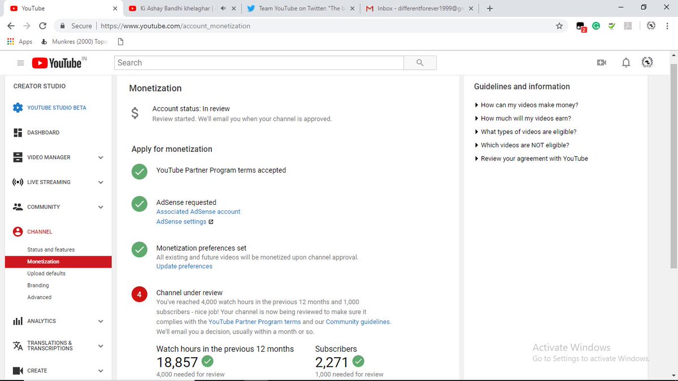Expand the Video Manager section
Screen dimensions: 678x381
[x=101, y=157]
